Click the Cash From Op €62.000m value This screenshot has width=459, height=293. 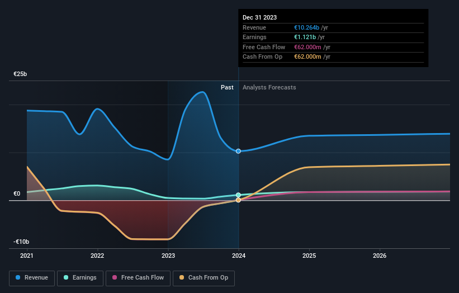(x=307, y=57)
